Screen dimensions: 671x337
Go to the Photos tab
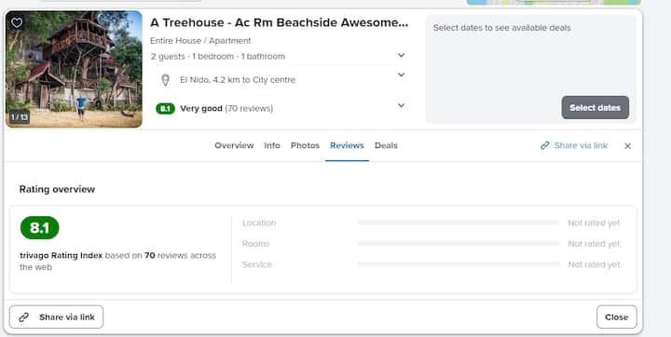coord(305,145)
